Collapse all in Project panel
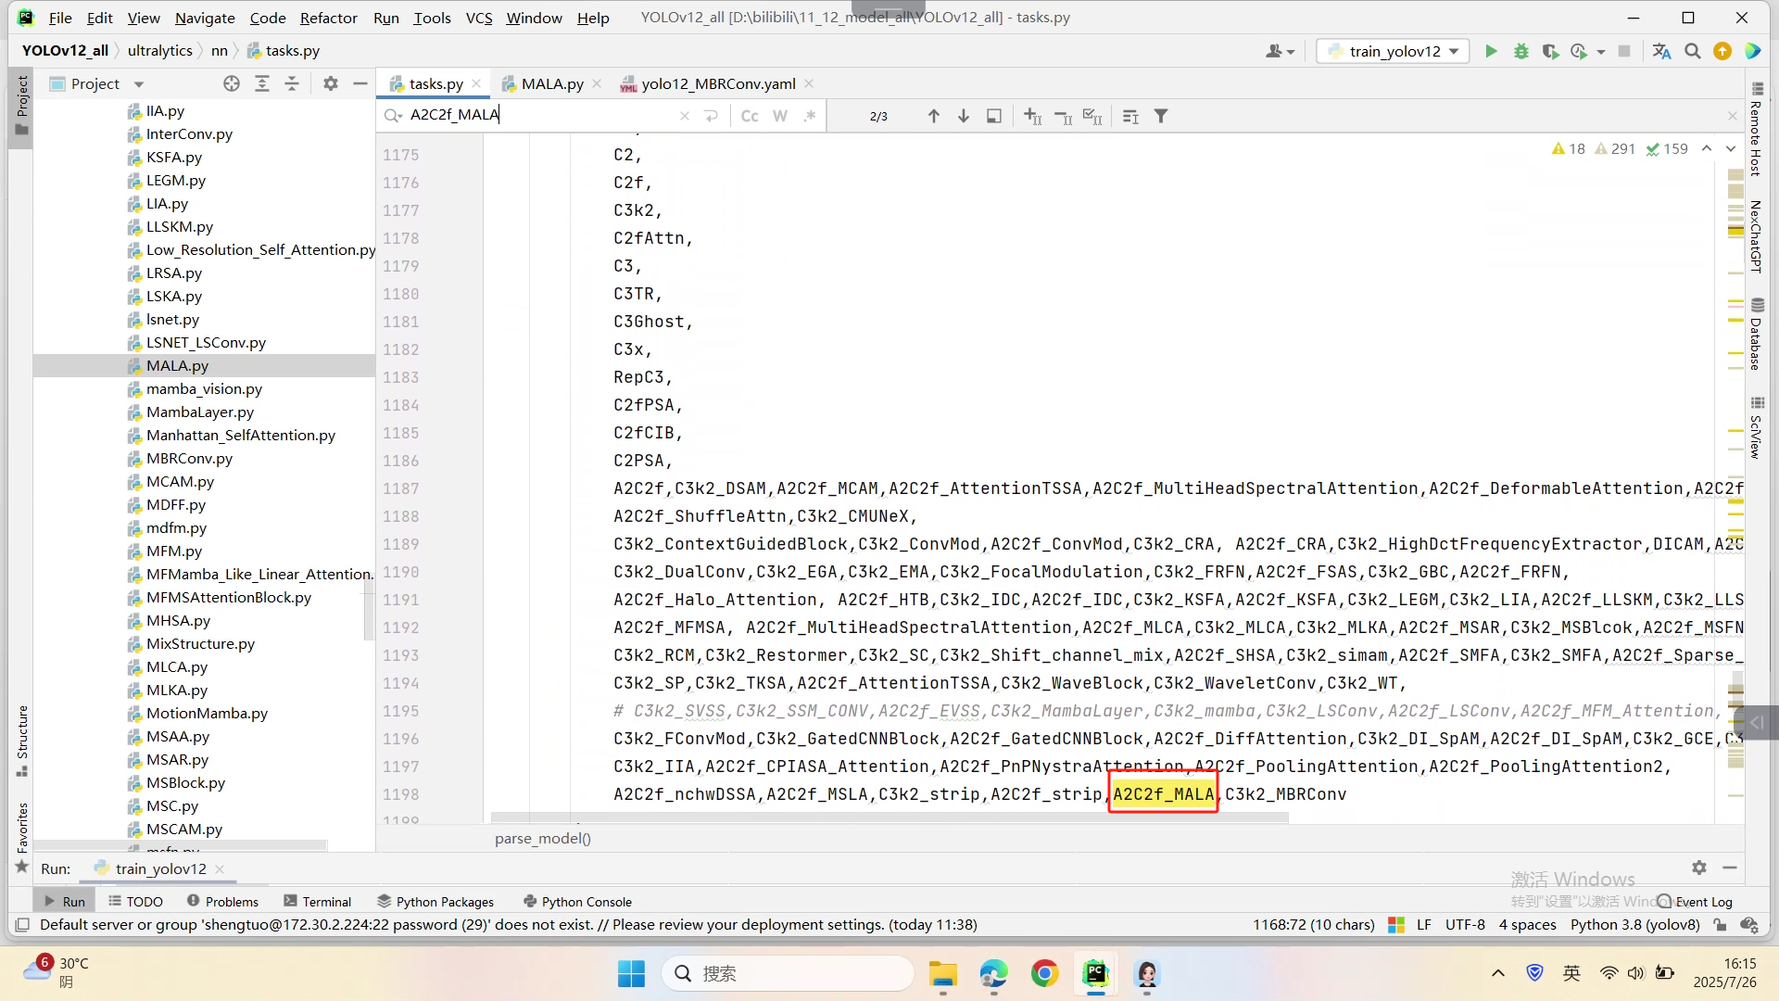 (x=292, y=83)
